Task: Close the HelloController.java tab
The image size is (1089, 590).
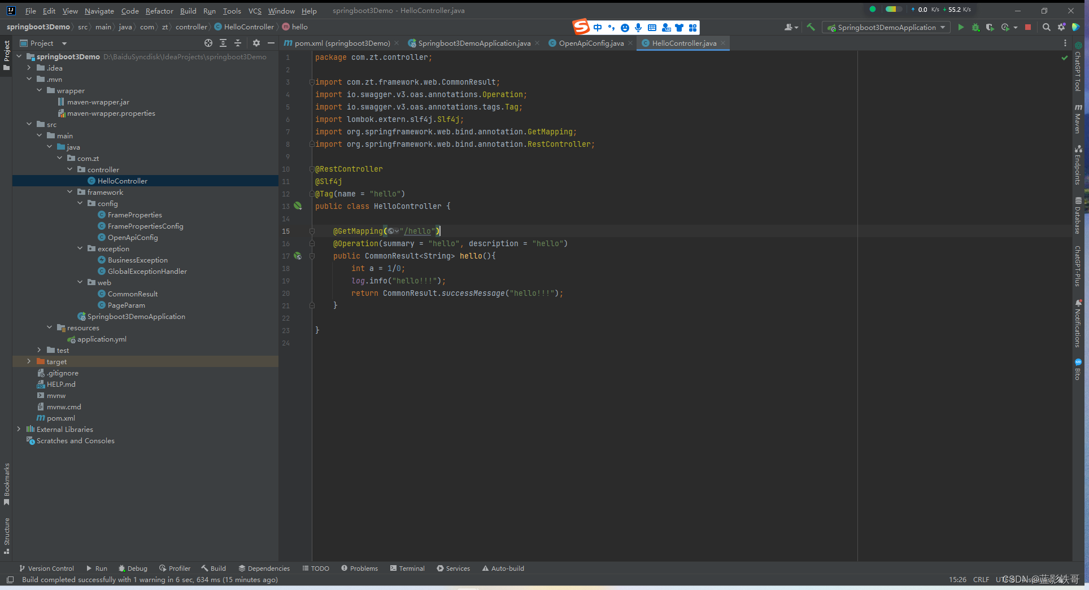Action: click(x=723, y=43)
